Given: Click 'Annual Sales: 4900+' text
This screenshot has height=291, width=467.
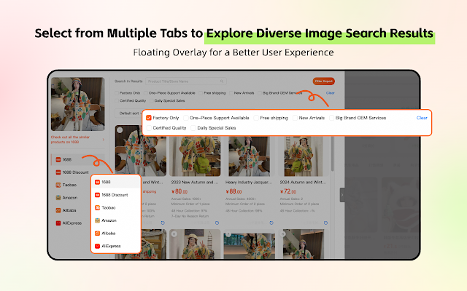Looking at the screenshot, I should click(x=241, y=199).
